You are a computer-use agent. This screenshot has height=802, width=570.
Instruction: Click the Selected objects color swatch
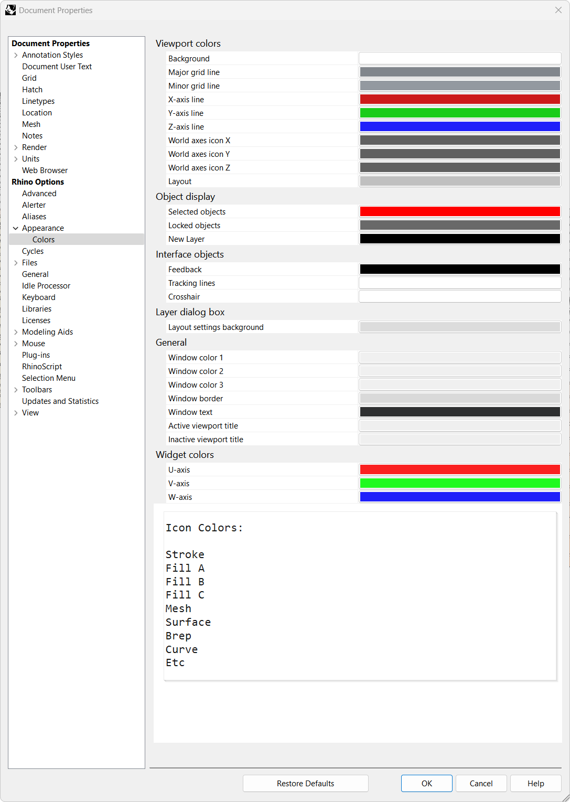pos(460,211)
